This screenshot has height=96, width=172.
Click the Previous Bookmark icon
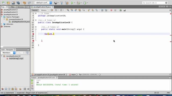(89, 10)
